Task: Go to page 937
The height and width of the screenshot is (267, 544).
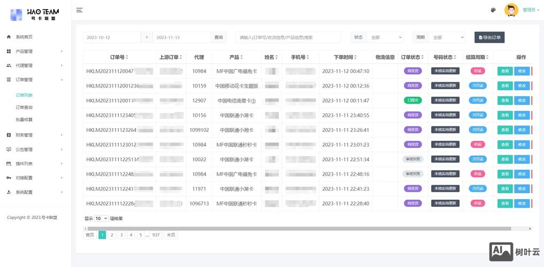Action: [x=156, y=235]
